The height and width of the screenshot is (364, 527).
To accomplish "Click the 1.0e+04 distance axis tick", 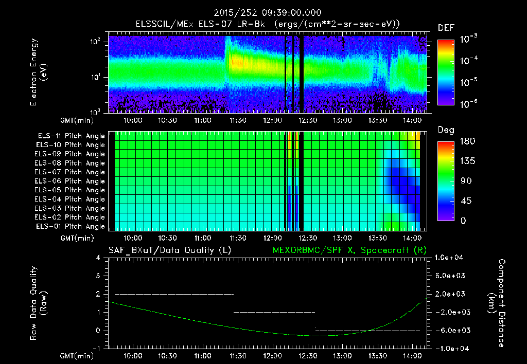I will pos(449,258).
